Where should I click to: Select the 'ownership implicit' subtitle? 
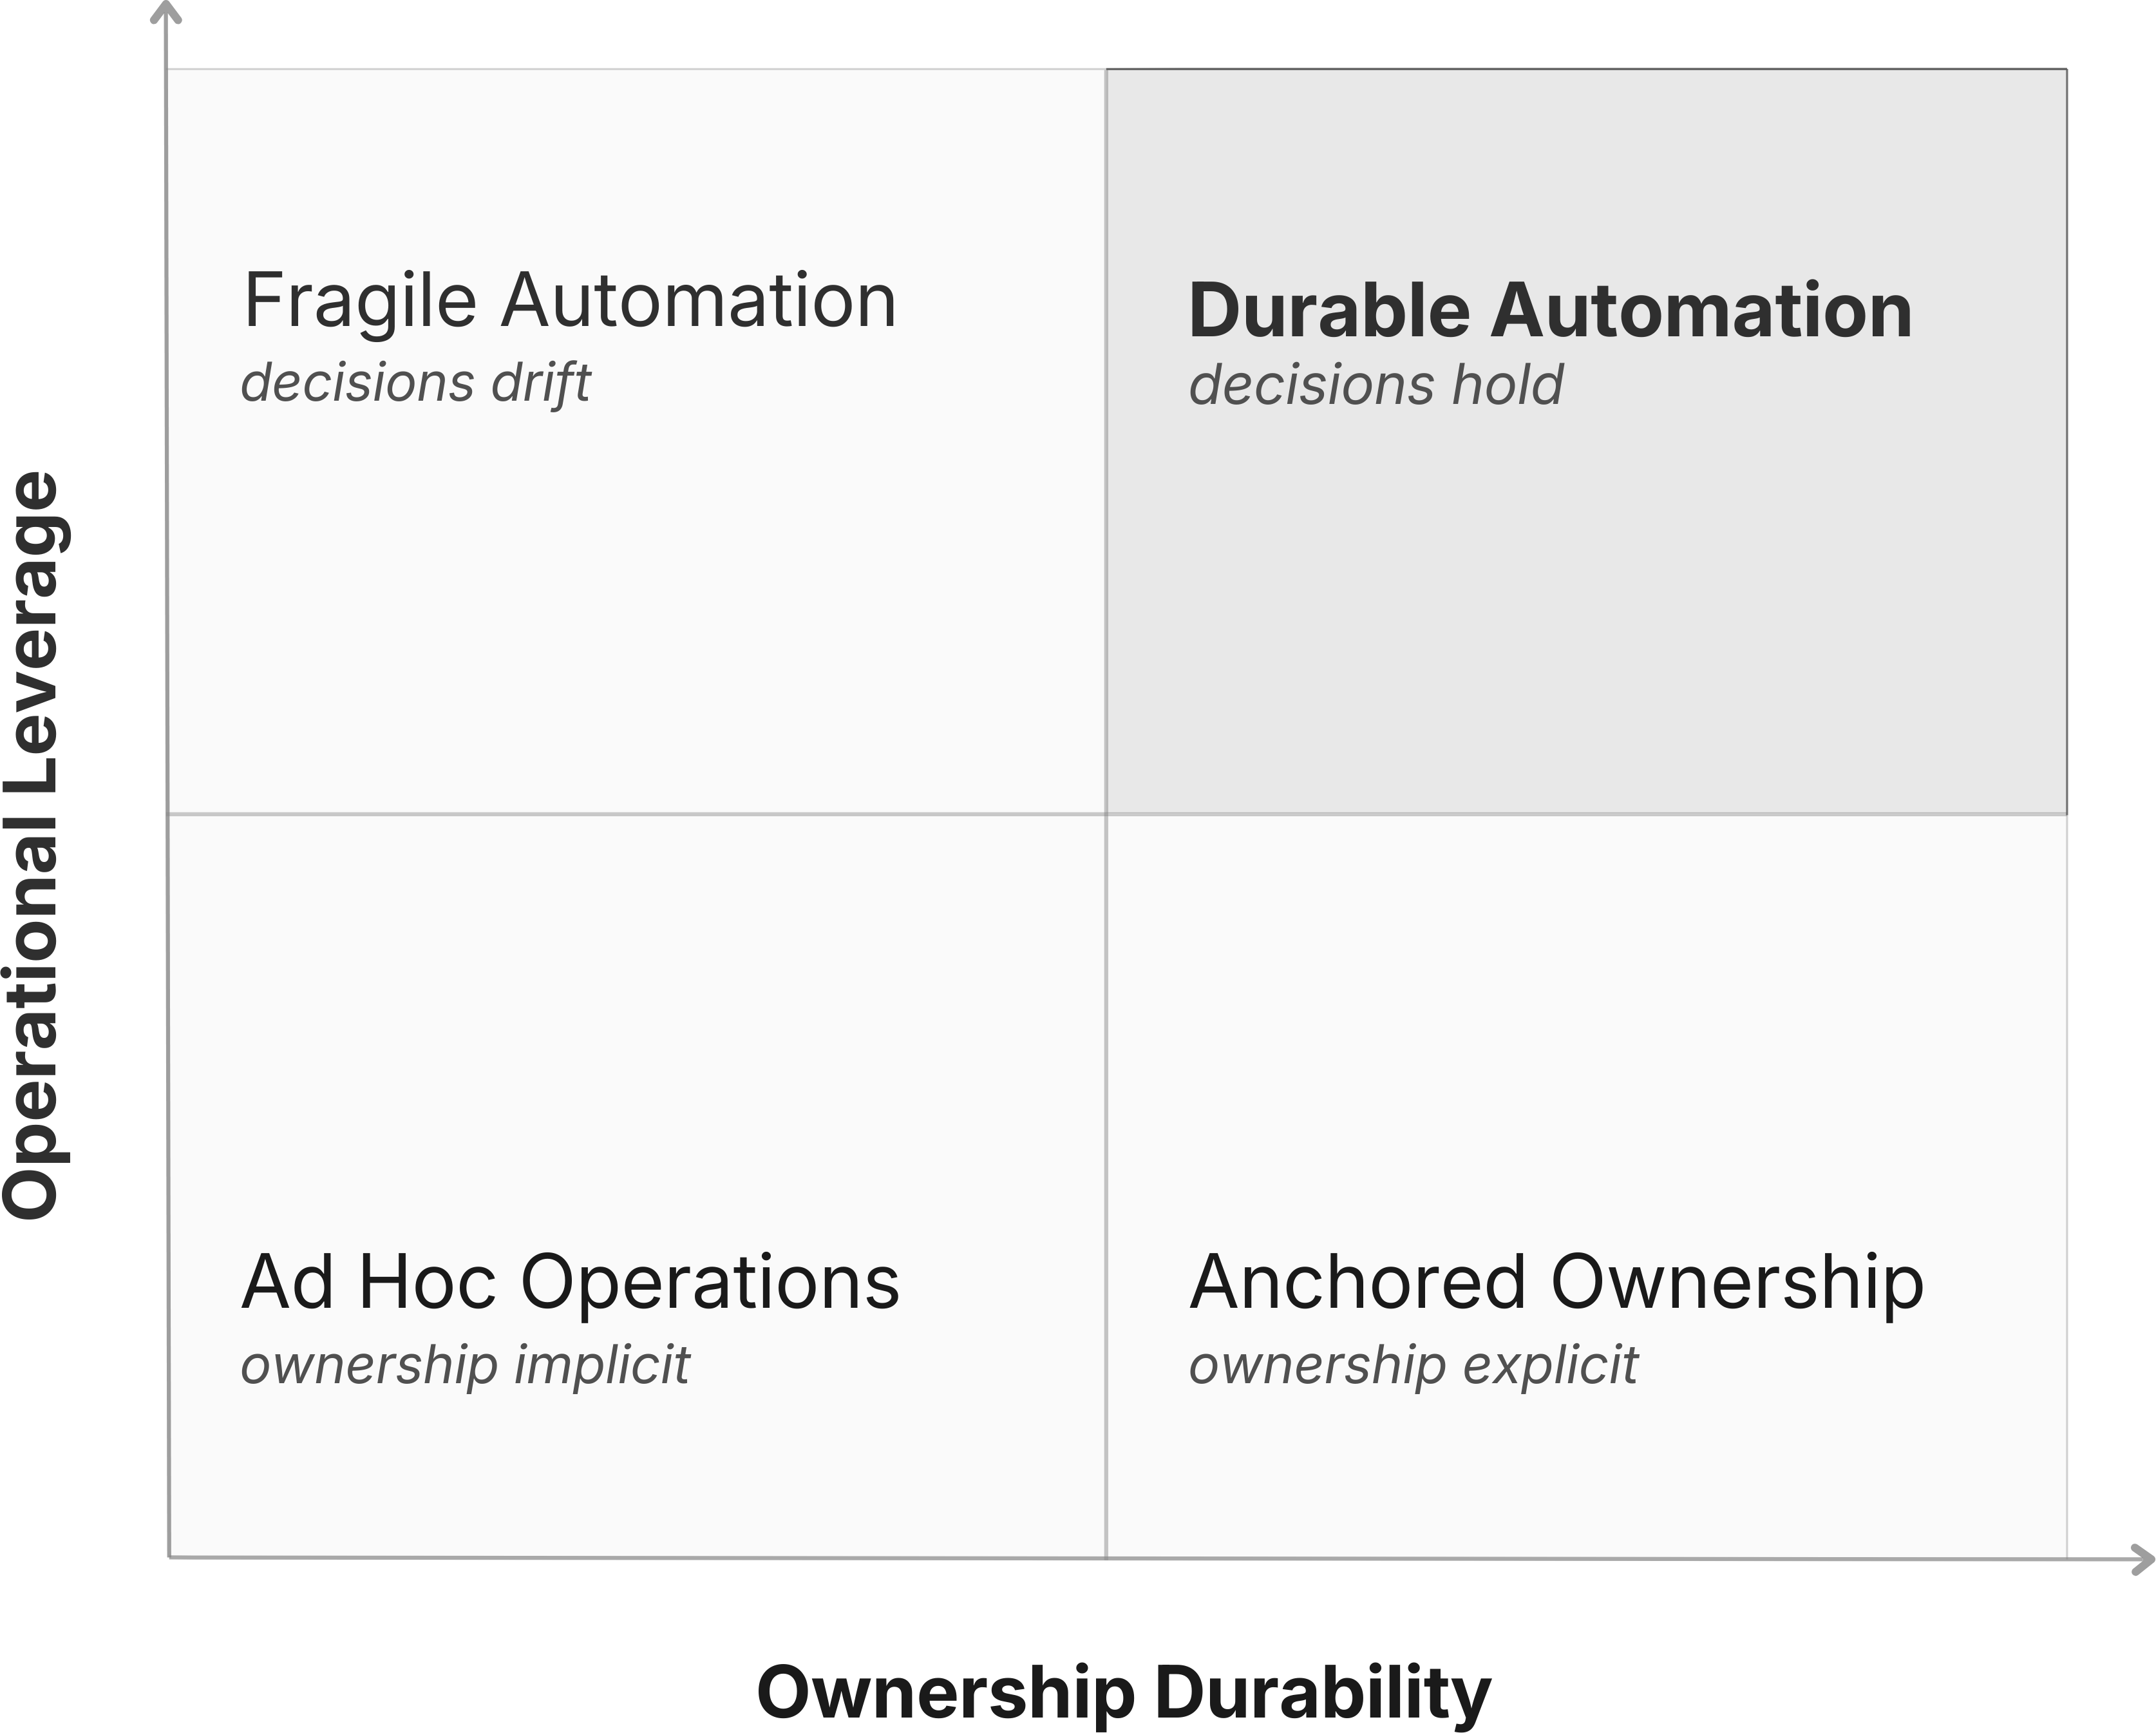tap(465, 1364)
